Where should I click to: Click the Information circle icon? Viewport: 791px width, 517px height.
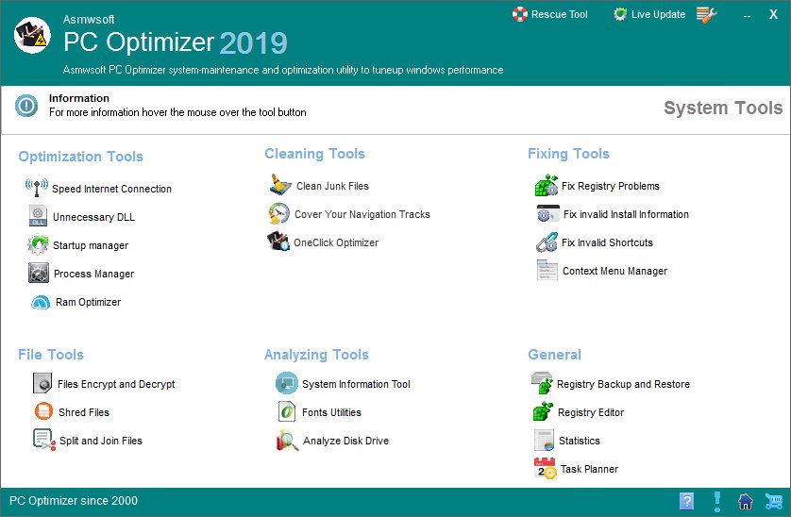(26, 106)
